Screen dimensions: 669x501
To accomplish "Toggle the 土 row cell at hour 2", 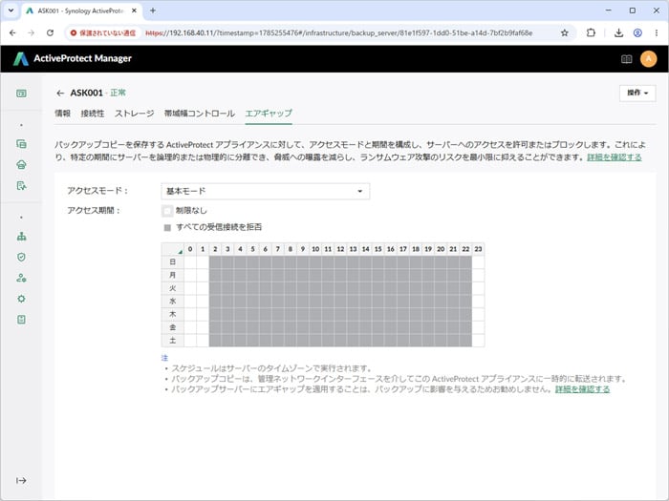I will coord(215,341).
